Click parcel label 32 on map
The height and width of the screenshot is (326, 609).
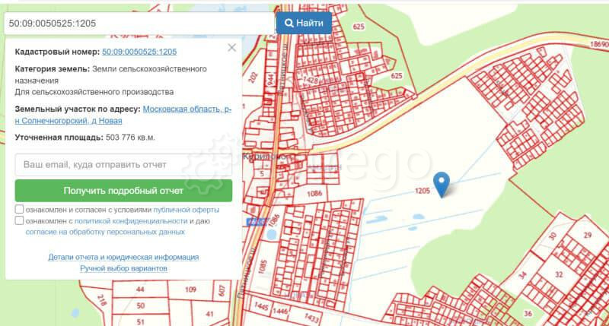point(559,274)
